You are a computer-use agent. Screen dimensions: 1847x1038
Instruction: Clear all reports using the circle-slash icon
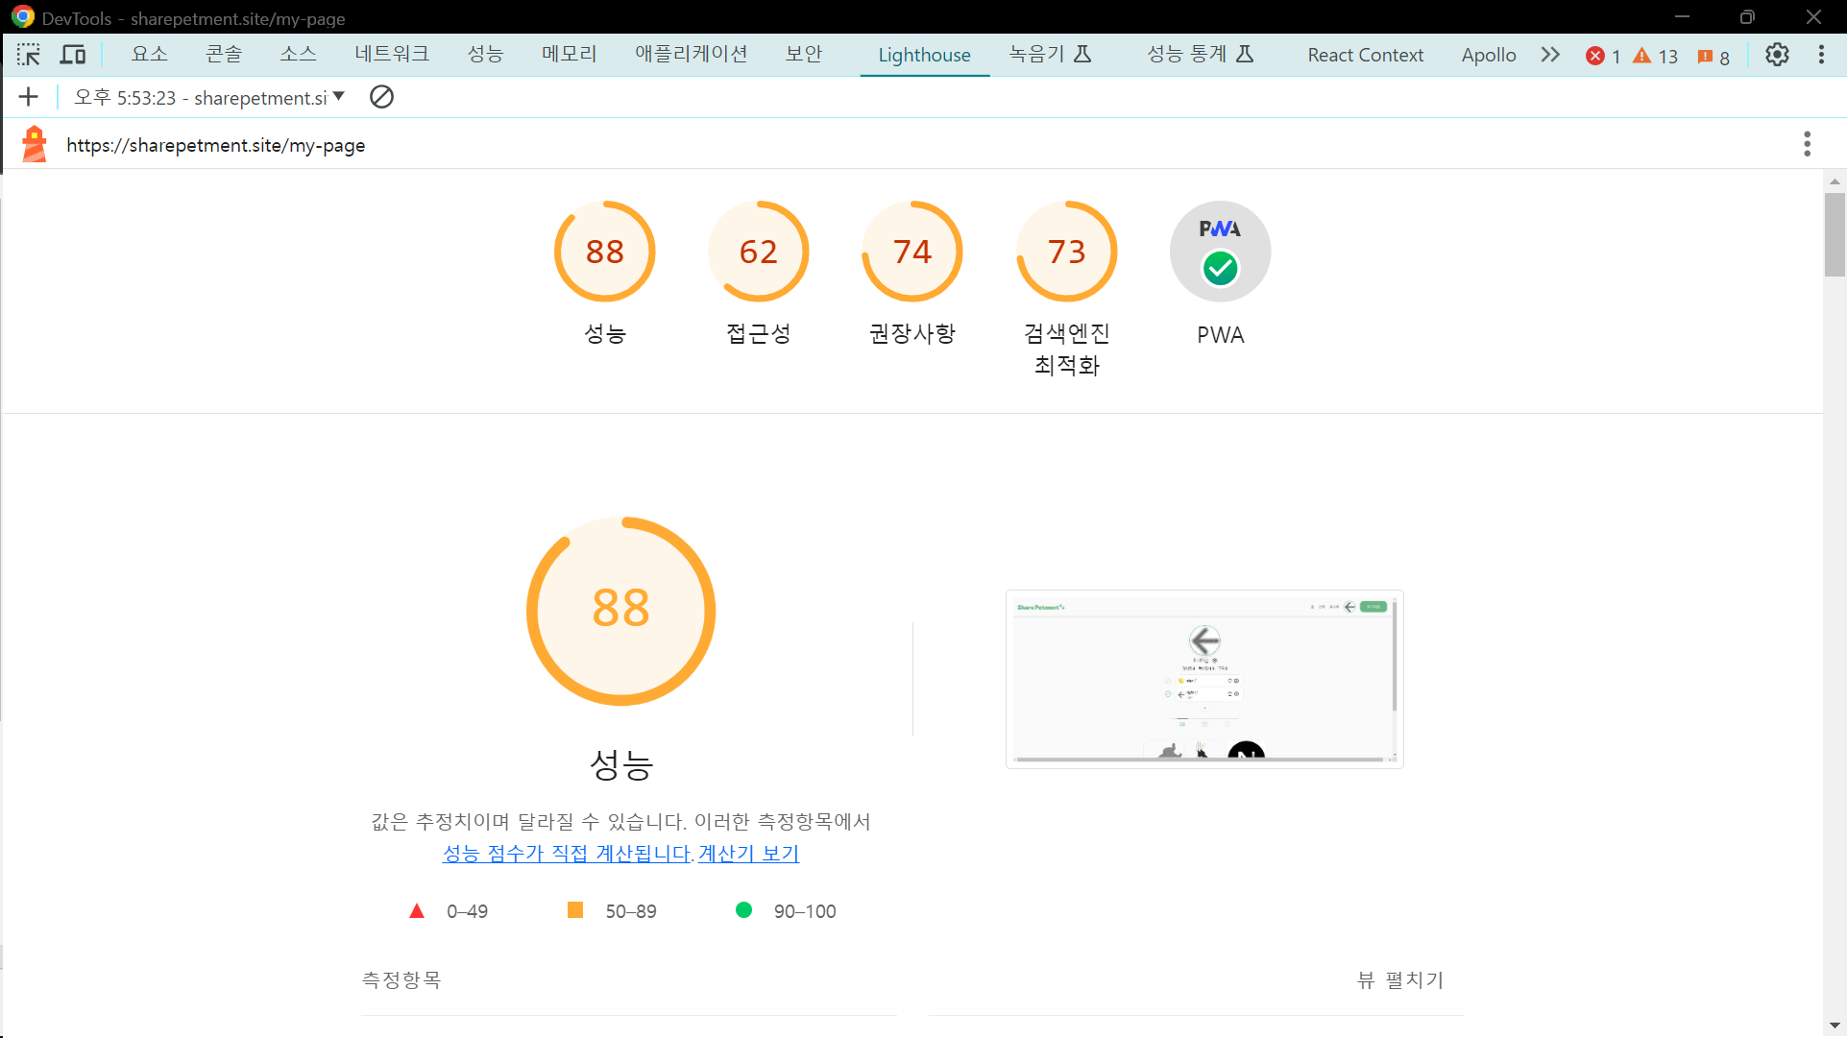point(381,97)
